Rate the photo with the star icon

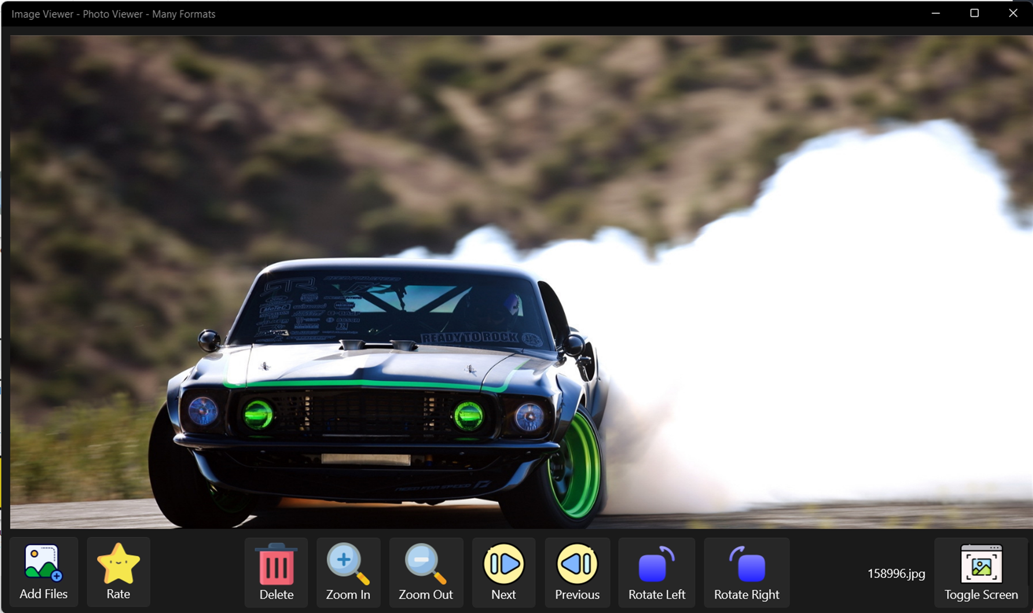[118, 564]
